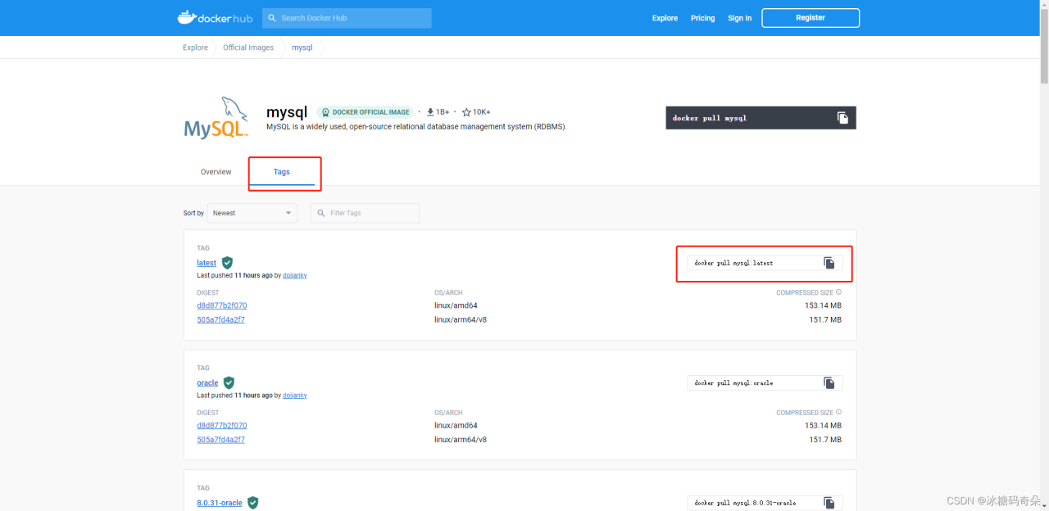
Task: Open the Sort by Newest dropdown
Action: [x=252, y=213]
